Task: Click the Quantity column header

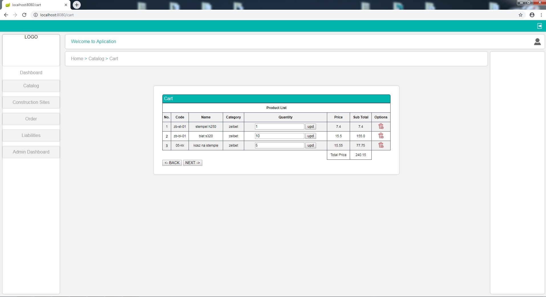Action: click(x=286, y=117)
